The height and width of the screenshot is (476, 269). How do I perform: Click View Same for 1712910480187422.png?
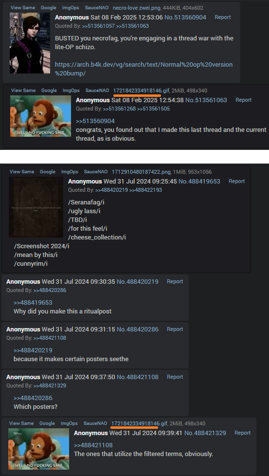click(22, 172)
